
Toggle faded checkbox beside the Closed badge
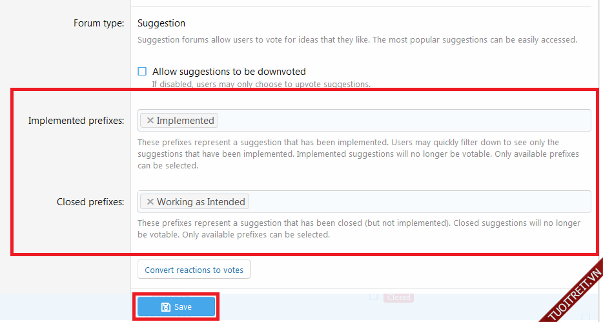[373, 297]
